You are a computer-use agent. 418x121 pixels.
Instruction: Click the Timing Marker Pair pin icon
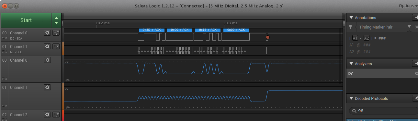(x=350, y=27)
